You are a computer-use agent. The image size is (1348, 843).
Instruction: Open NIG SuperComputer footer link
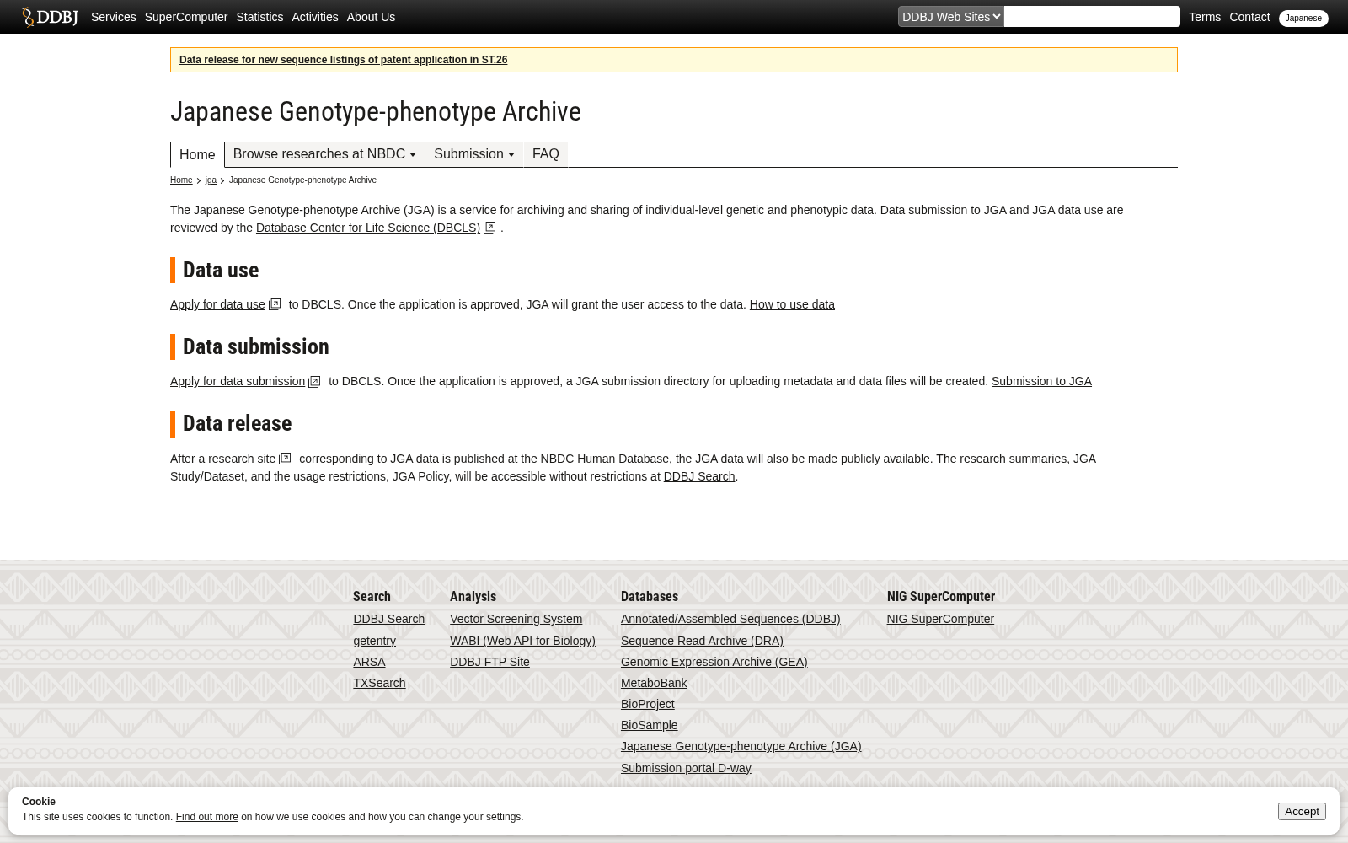(x=940, y=619)
